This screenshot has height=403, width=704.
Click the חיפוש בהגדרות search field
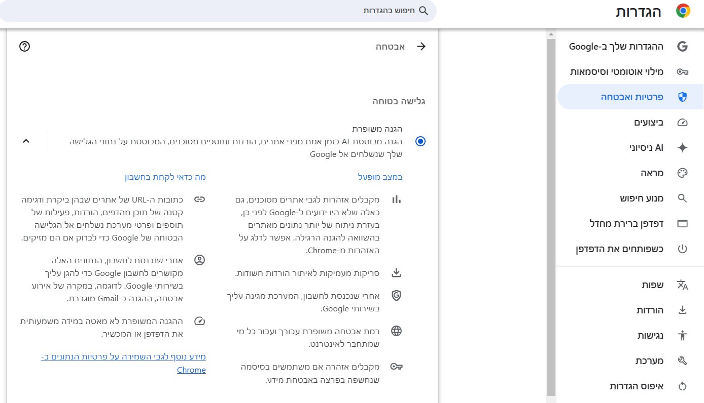pos(218,11)
